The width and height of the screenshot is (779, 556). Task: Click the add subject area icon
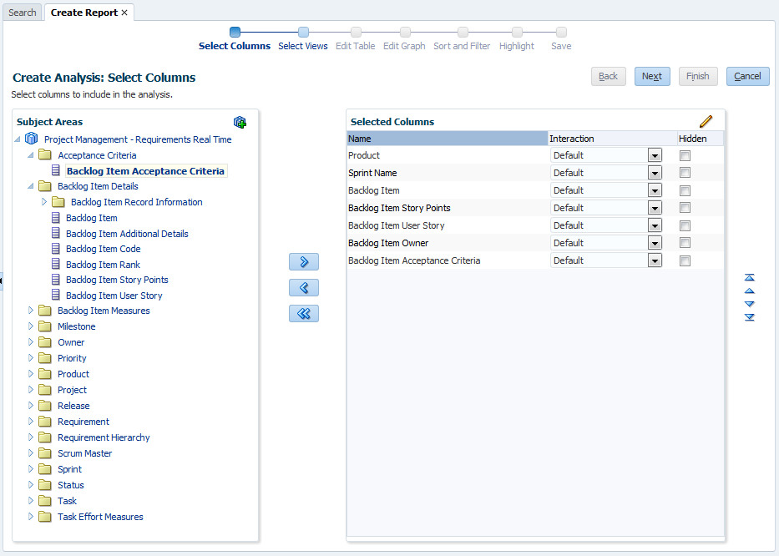(240, 122)
